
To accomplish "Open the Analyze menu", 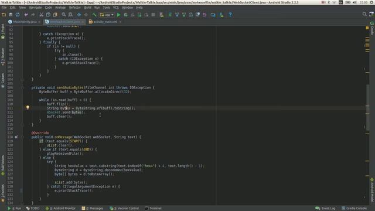I will (x=60, y=8).
